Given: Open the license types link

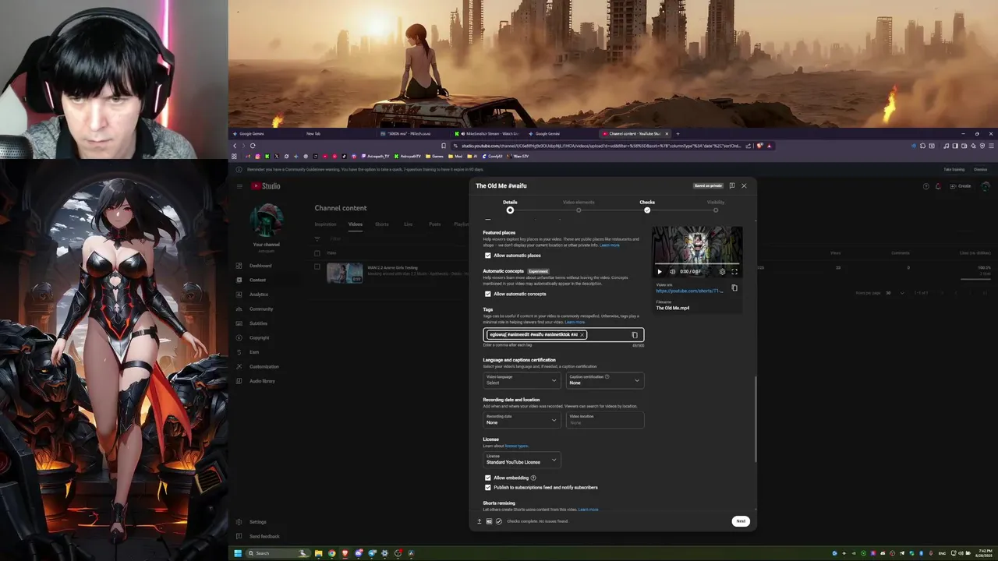Looking at the screenshot, I should tap(516, 446).
